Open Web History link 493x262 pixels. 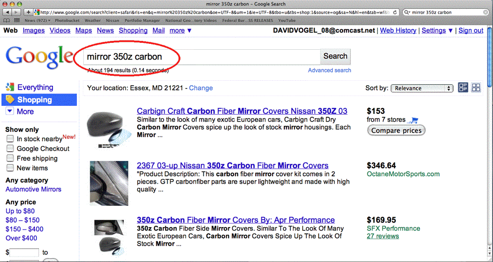[398, 31]
